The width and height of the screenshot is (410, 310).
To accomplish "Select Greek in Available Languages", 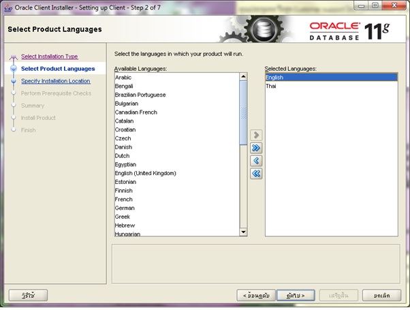I will tap(177, 217).
